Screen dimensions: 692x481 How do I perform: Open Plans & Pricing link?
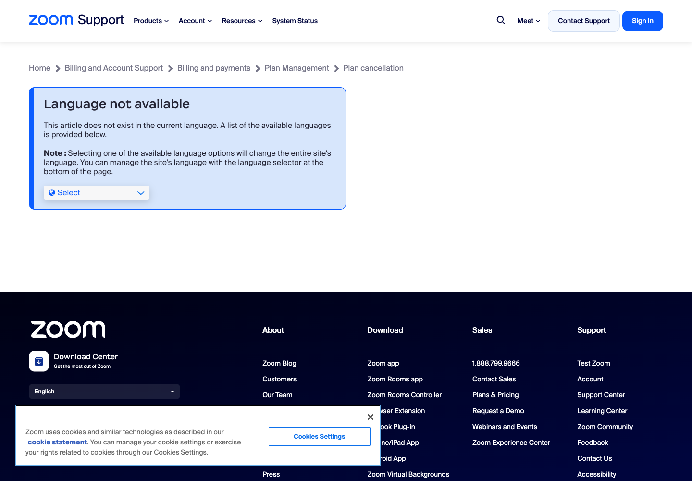point(495,395)
